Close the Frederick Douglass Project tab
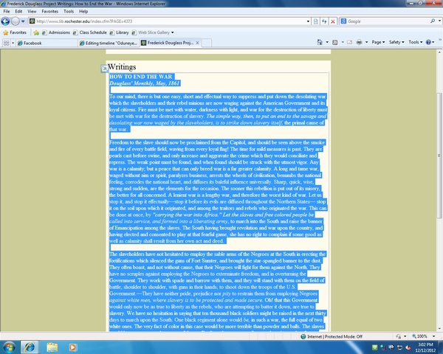 coord(197,43)
